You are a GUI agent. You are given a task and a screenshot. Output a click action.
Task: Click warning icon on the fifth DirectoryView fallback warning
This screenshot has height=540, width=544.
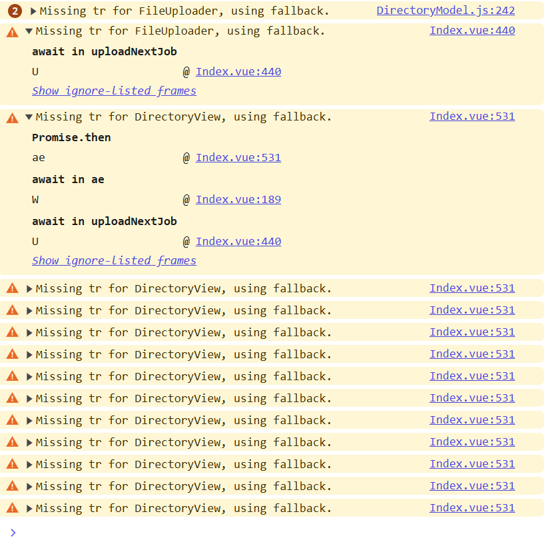click(11, 376)
